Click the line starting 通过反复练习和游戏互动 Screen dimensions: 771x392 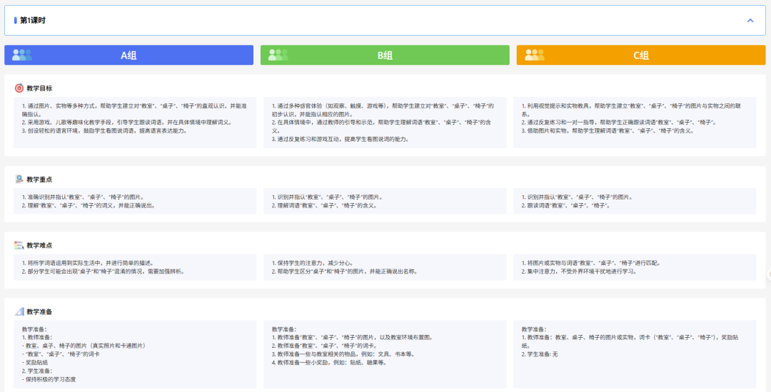pyautogui.click(x=341, y=139)
